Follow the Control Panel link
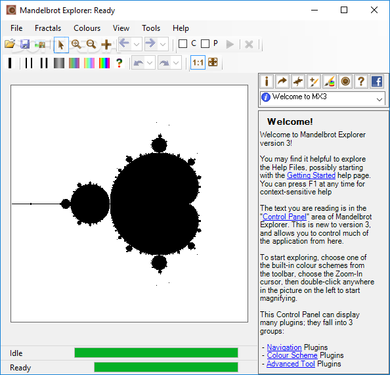Screen dimensions: 390x375 coord(284,217)
